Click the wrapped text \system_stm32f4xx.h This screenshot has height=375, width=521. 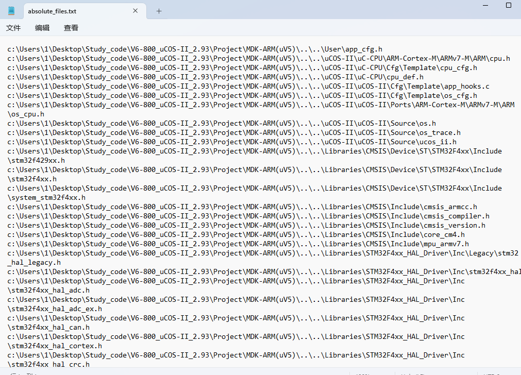tap(46, 198)
